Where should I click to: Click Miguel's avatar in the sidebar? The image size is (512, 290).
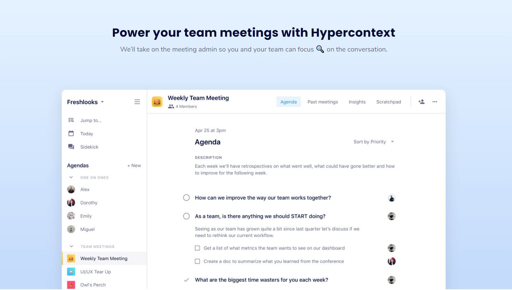click(71, 229)
